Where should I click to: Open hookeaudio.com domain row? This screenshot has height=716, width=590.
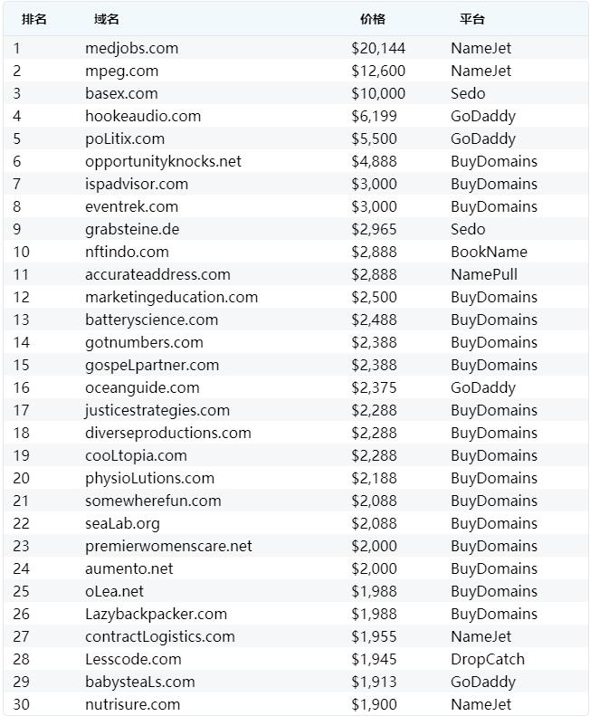coord(143,116)
